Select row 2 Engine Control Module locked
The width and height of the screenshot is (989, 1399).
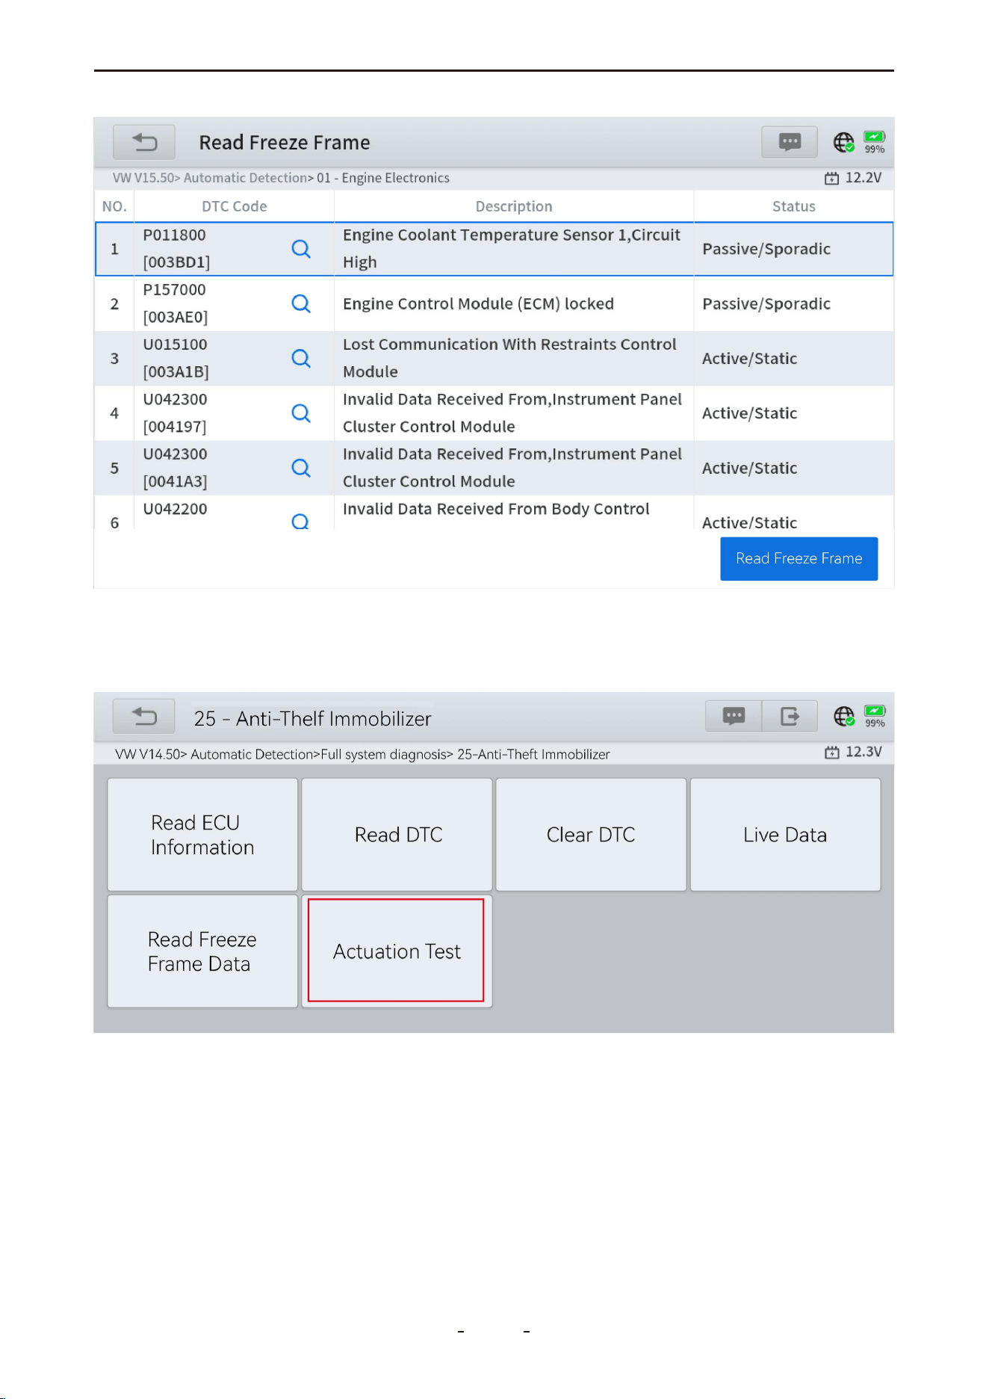494,303
